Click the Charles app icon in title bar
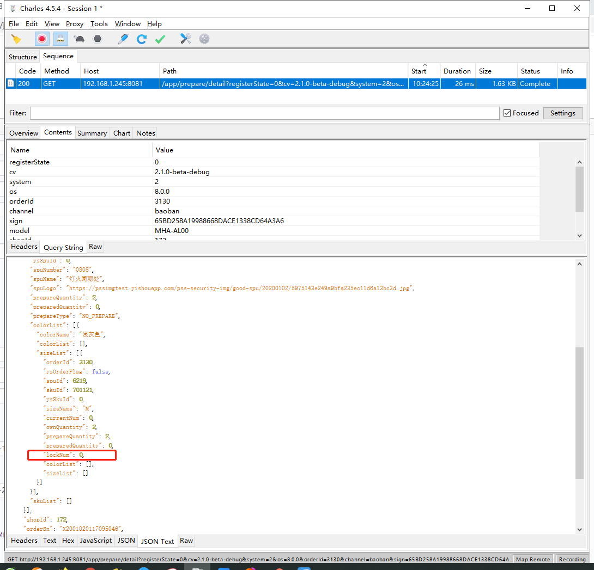Viewport: 594px width, 570px height. 13,8
